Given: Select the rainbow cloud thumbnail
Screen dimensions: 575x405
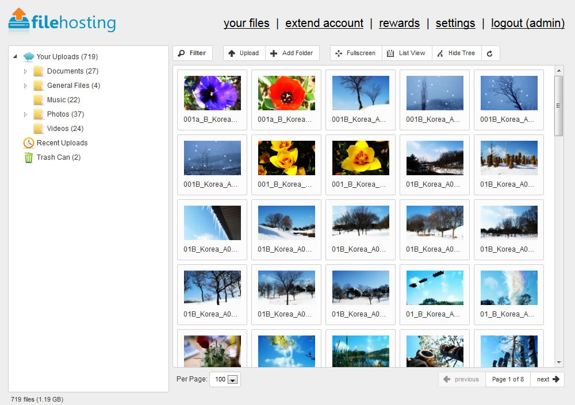Looking at the screenshot, I should 509,288.
